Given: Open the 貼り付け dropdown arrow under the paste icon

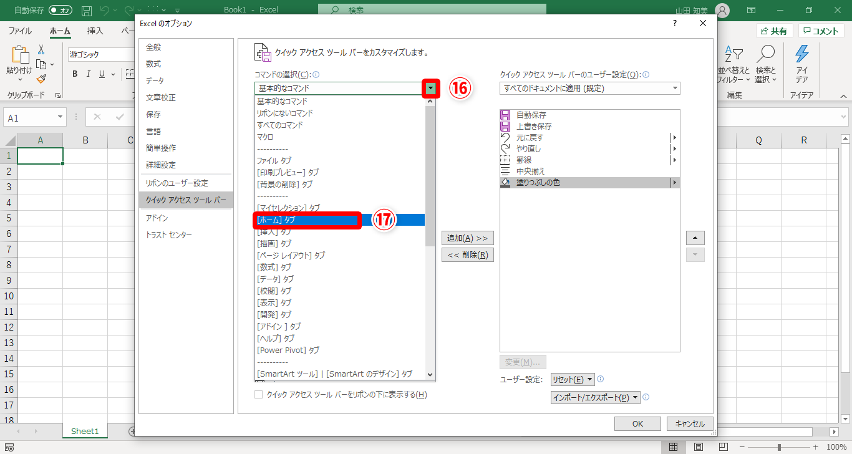Looking at the screenshot, I should 21,80.
